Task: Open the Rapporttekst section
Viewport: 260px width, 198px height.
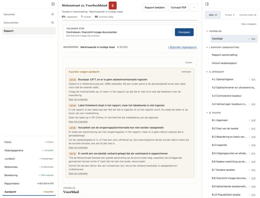Action: 29,183
